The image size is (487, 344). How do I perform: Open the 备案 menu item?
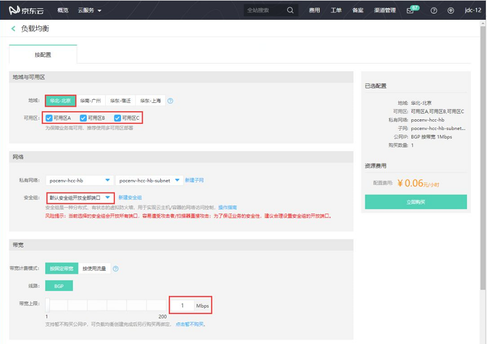point(358,10)
